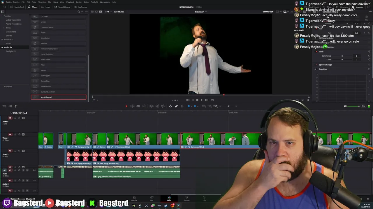
Task: Click DIM button next to volume
Action: pyautogui.click(x=363, y=106)
